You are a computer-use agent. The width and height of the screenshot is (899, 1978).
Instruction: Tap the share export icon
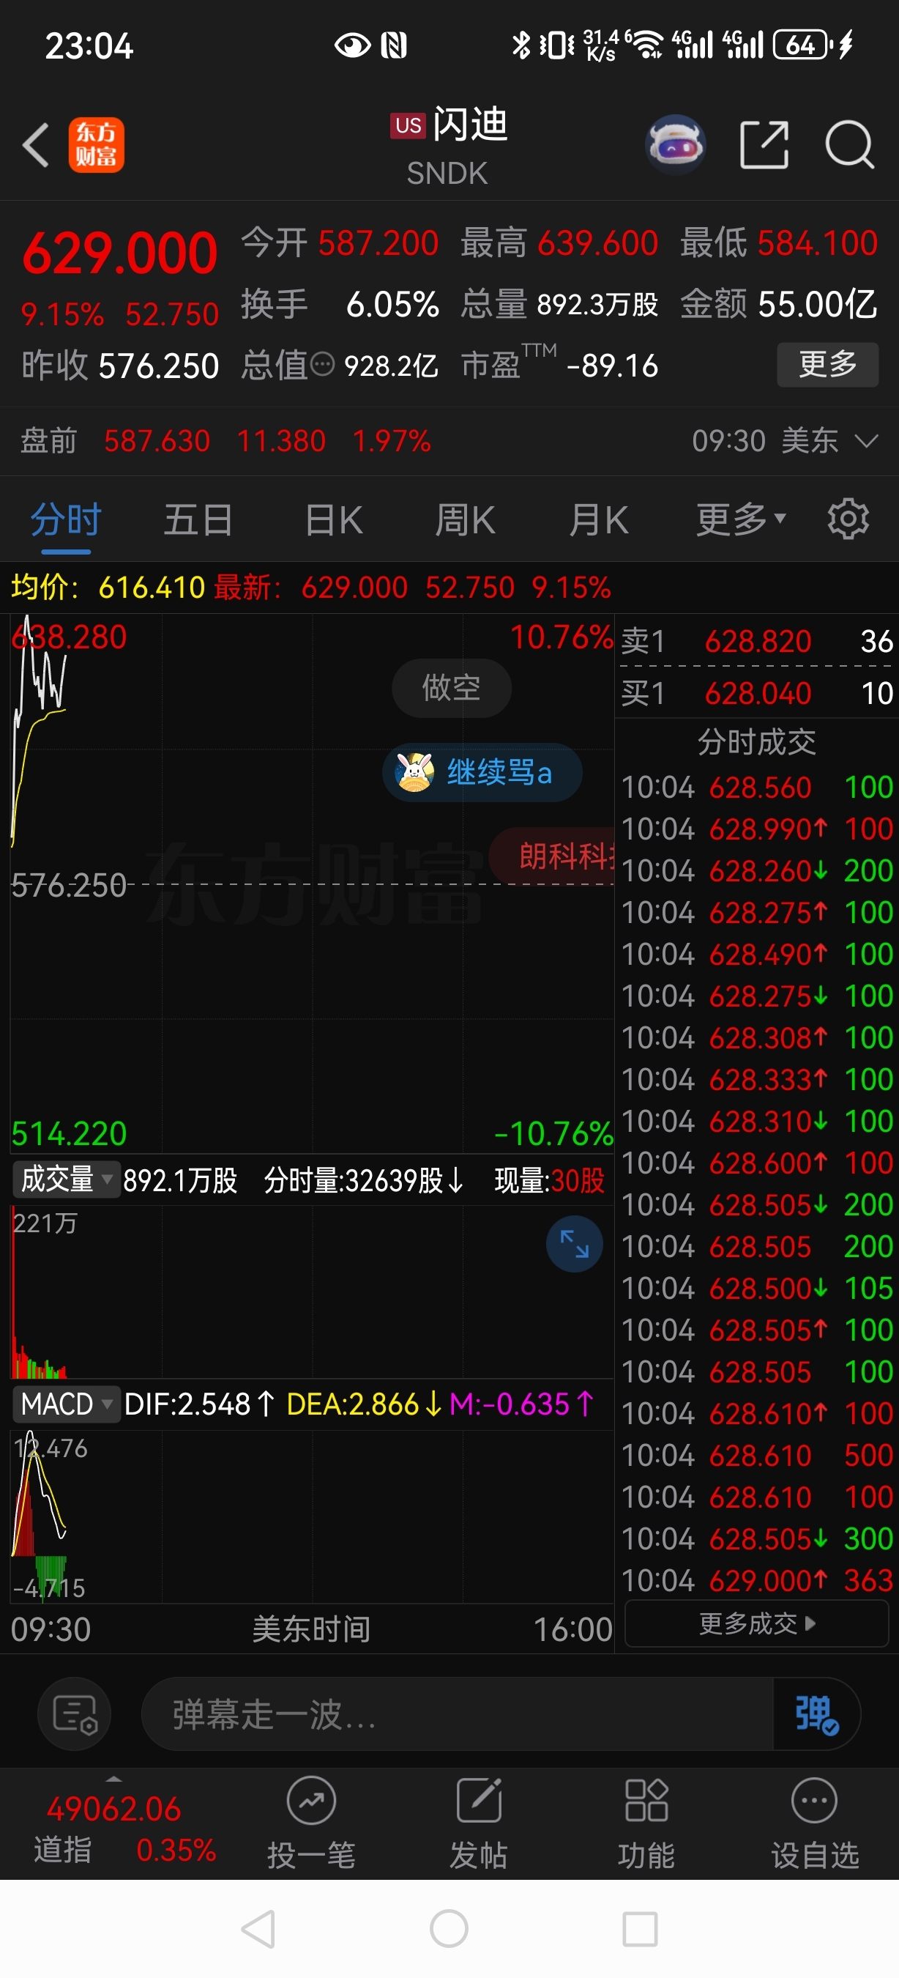[764, 144]
